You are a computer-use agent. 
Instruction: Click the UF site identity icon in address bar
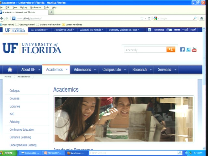(x=14, y=18)
